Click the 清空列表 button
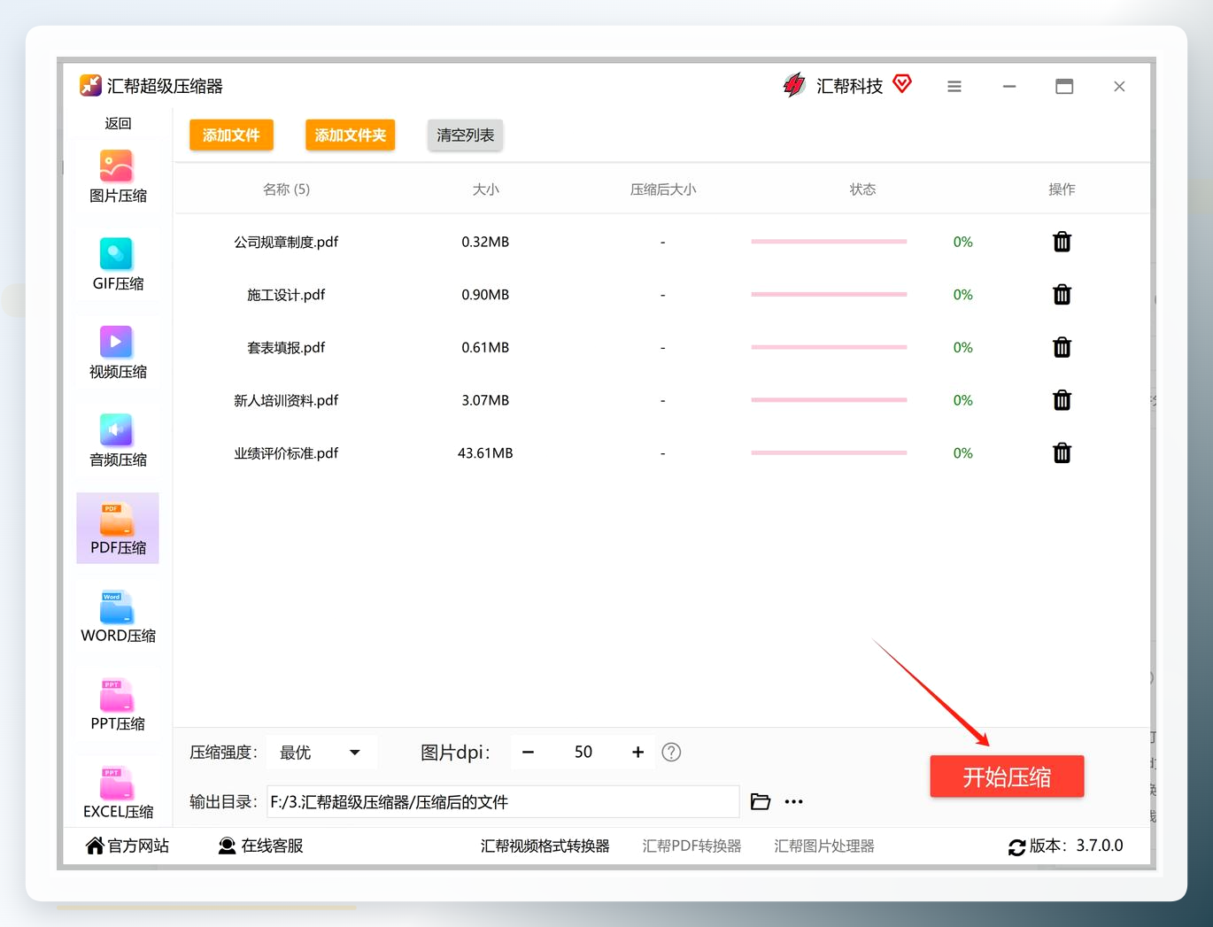 click(x=466, y=135)
